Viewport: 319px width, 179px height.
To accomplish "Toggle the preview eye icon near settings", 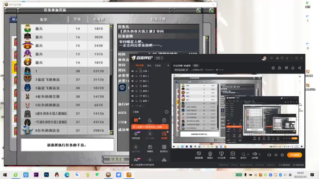I will pos(276,155).
